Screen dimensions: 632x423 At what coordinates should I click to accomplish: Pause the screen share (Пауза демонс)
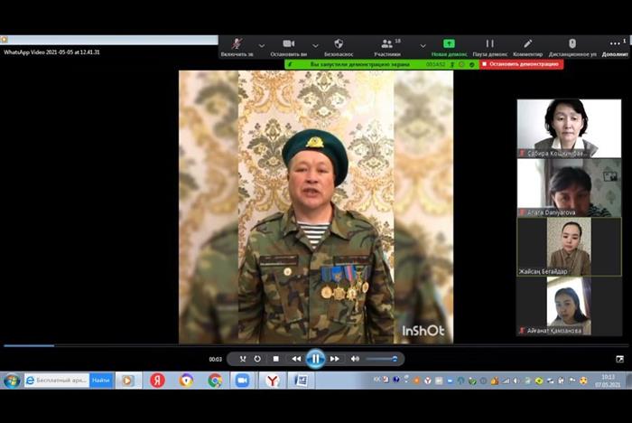coord(489,45)
